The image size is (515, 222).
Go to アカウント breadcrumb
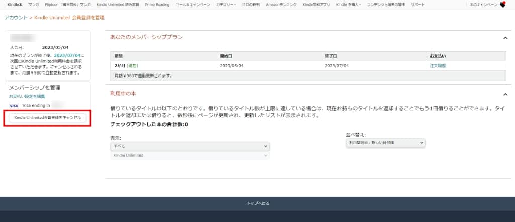[x=16, y=18]
